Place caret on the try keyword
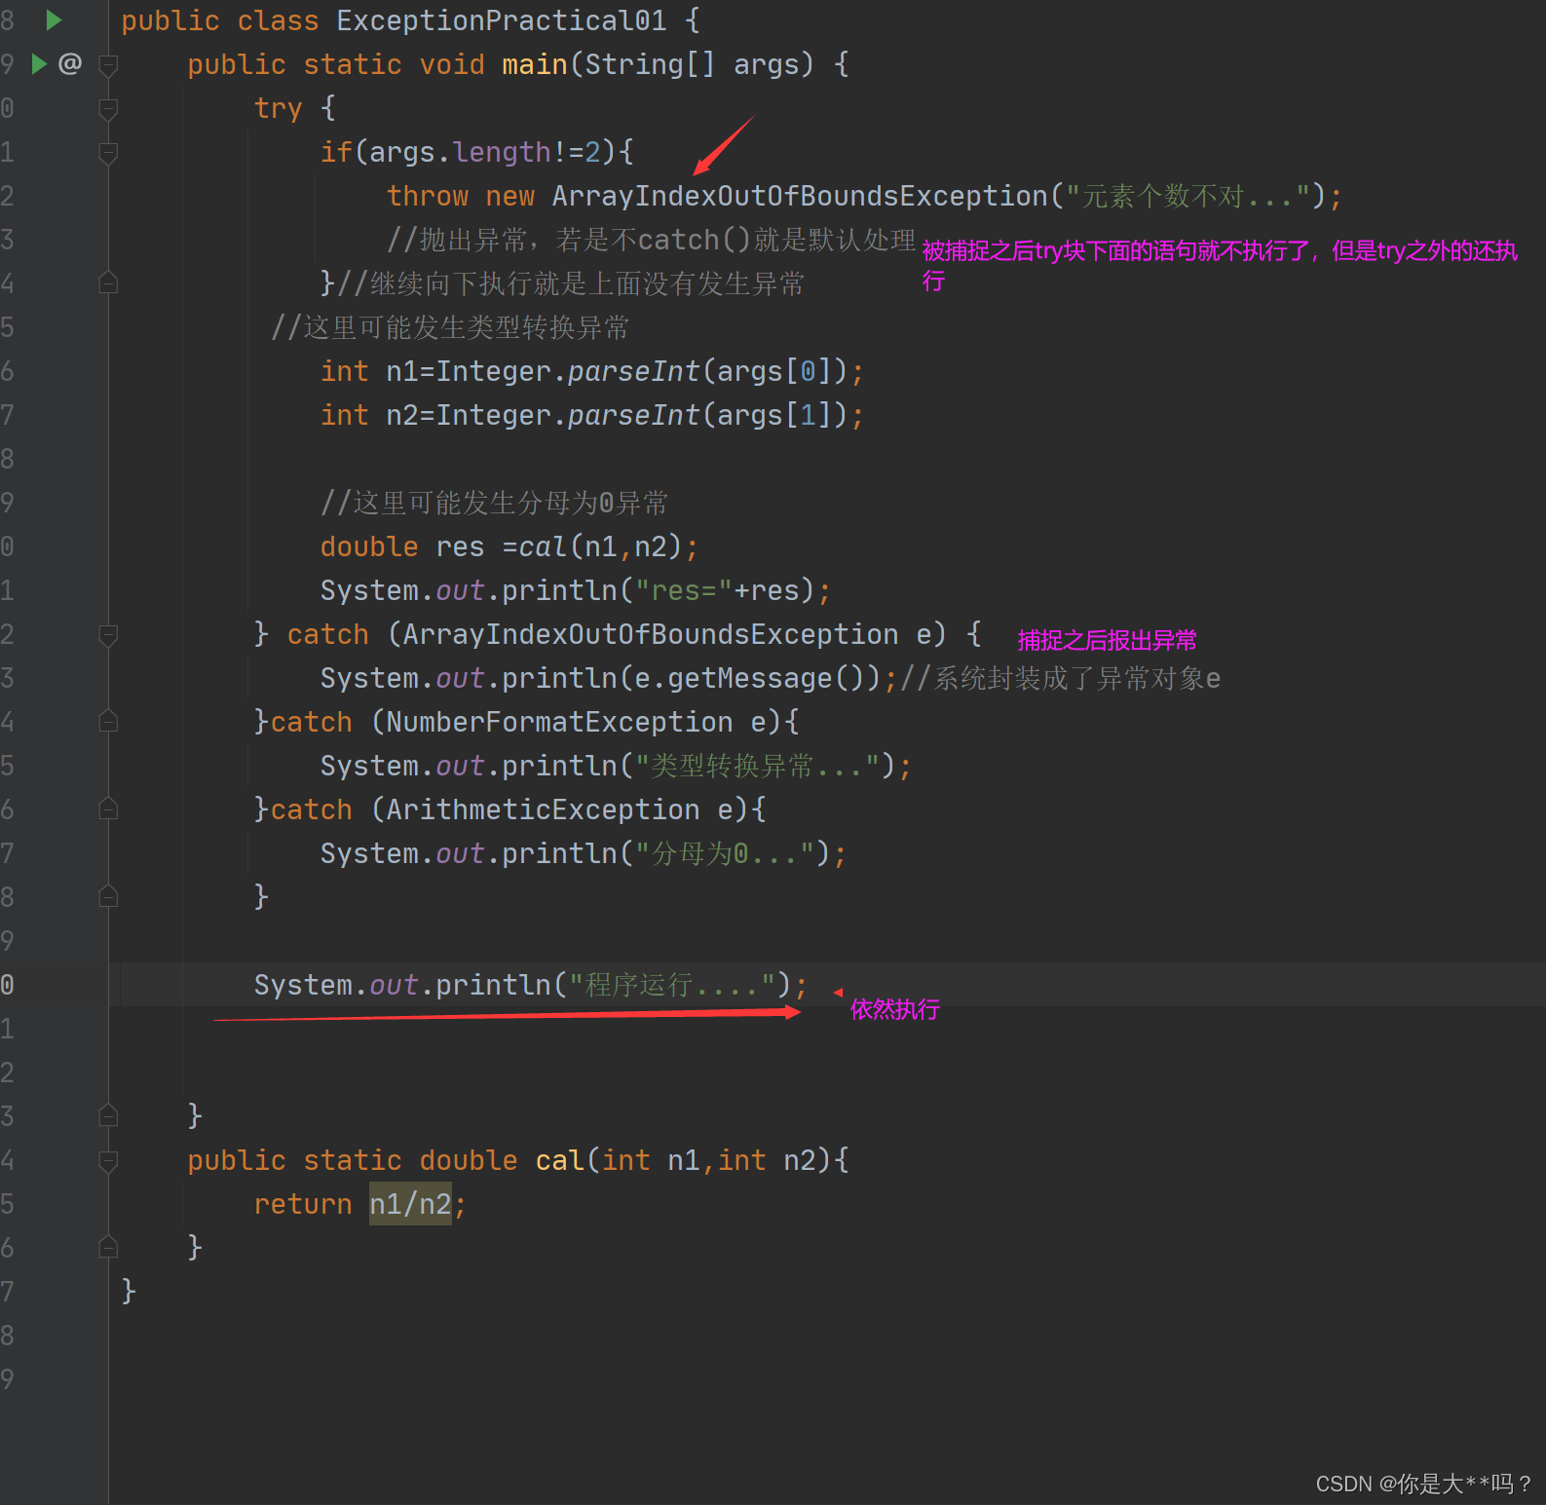The image size is (1546, 1505). pyautogui.click(x=278, y=108)
